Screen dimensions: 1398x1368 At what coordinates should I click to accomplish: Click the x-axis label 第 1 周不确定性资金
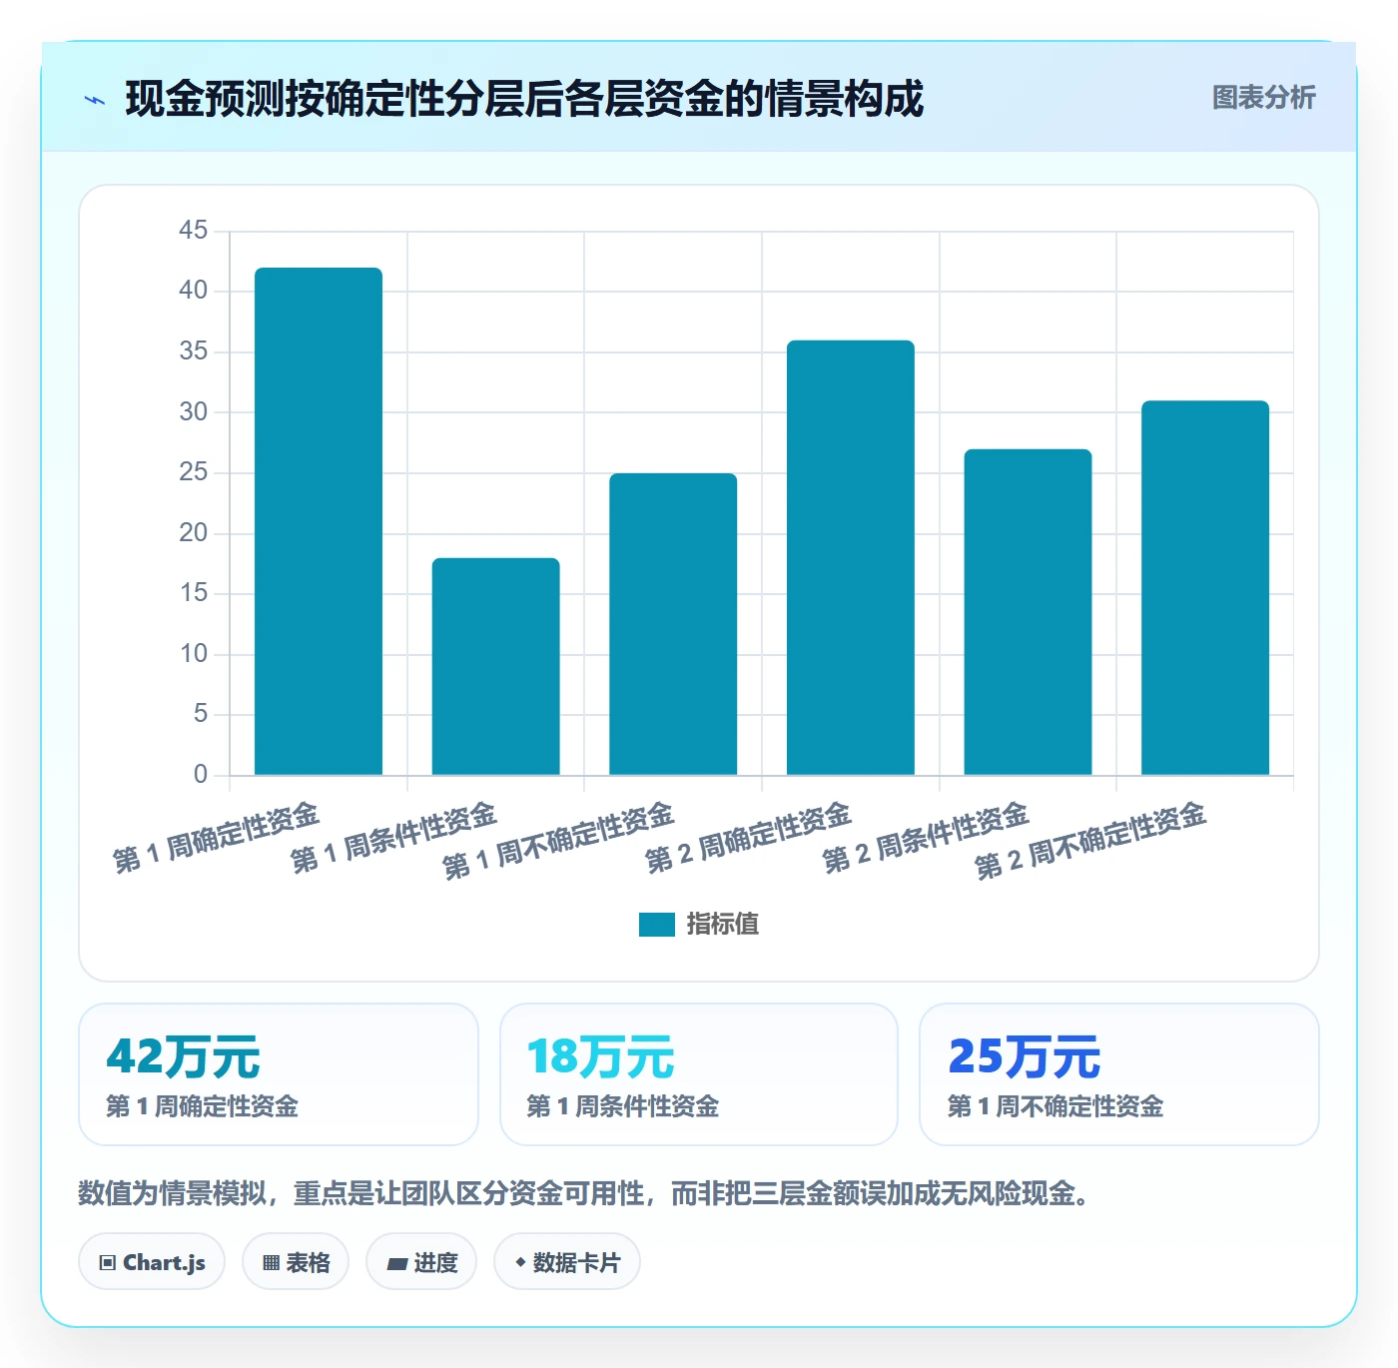tap(558, 841)
